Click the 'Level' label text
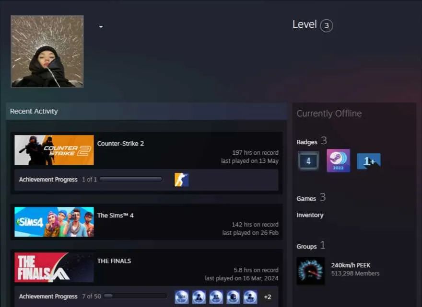Viewport: 422px width, 307px height. coord(305,24)
